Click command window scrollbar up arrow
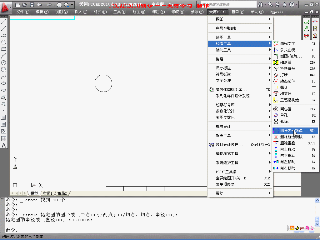This screenshot has height=240, width=320. pyautogui.click(x=317, y=200)
